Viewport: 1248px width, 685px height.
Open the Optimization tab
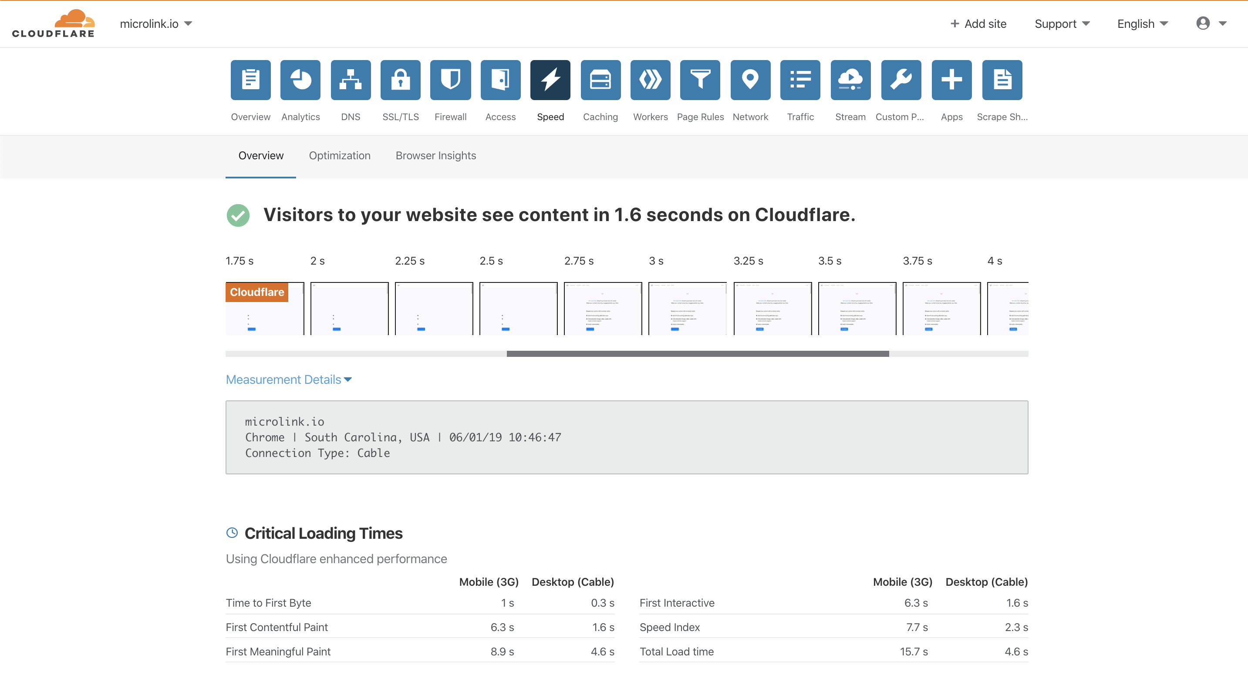(x=340, y=155)
